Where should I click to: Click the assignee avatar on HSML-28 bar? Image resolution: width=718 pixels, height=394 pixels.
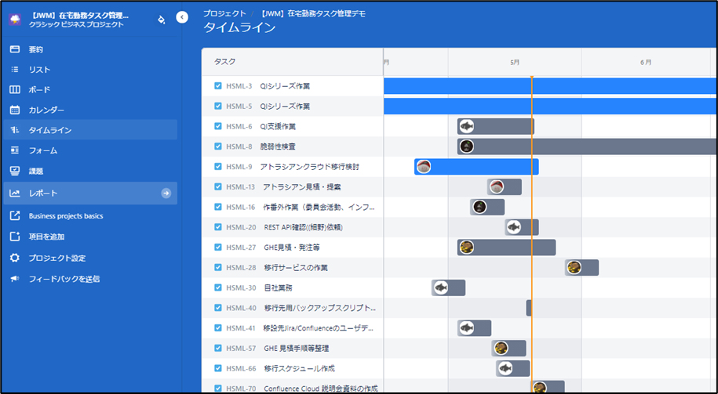[x=574, y=267]
